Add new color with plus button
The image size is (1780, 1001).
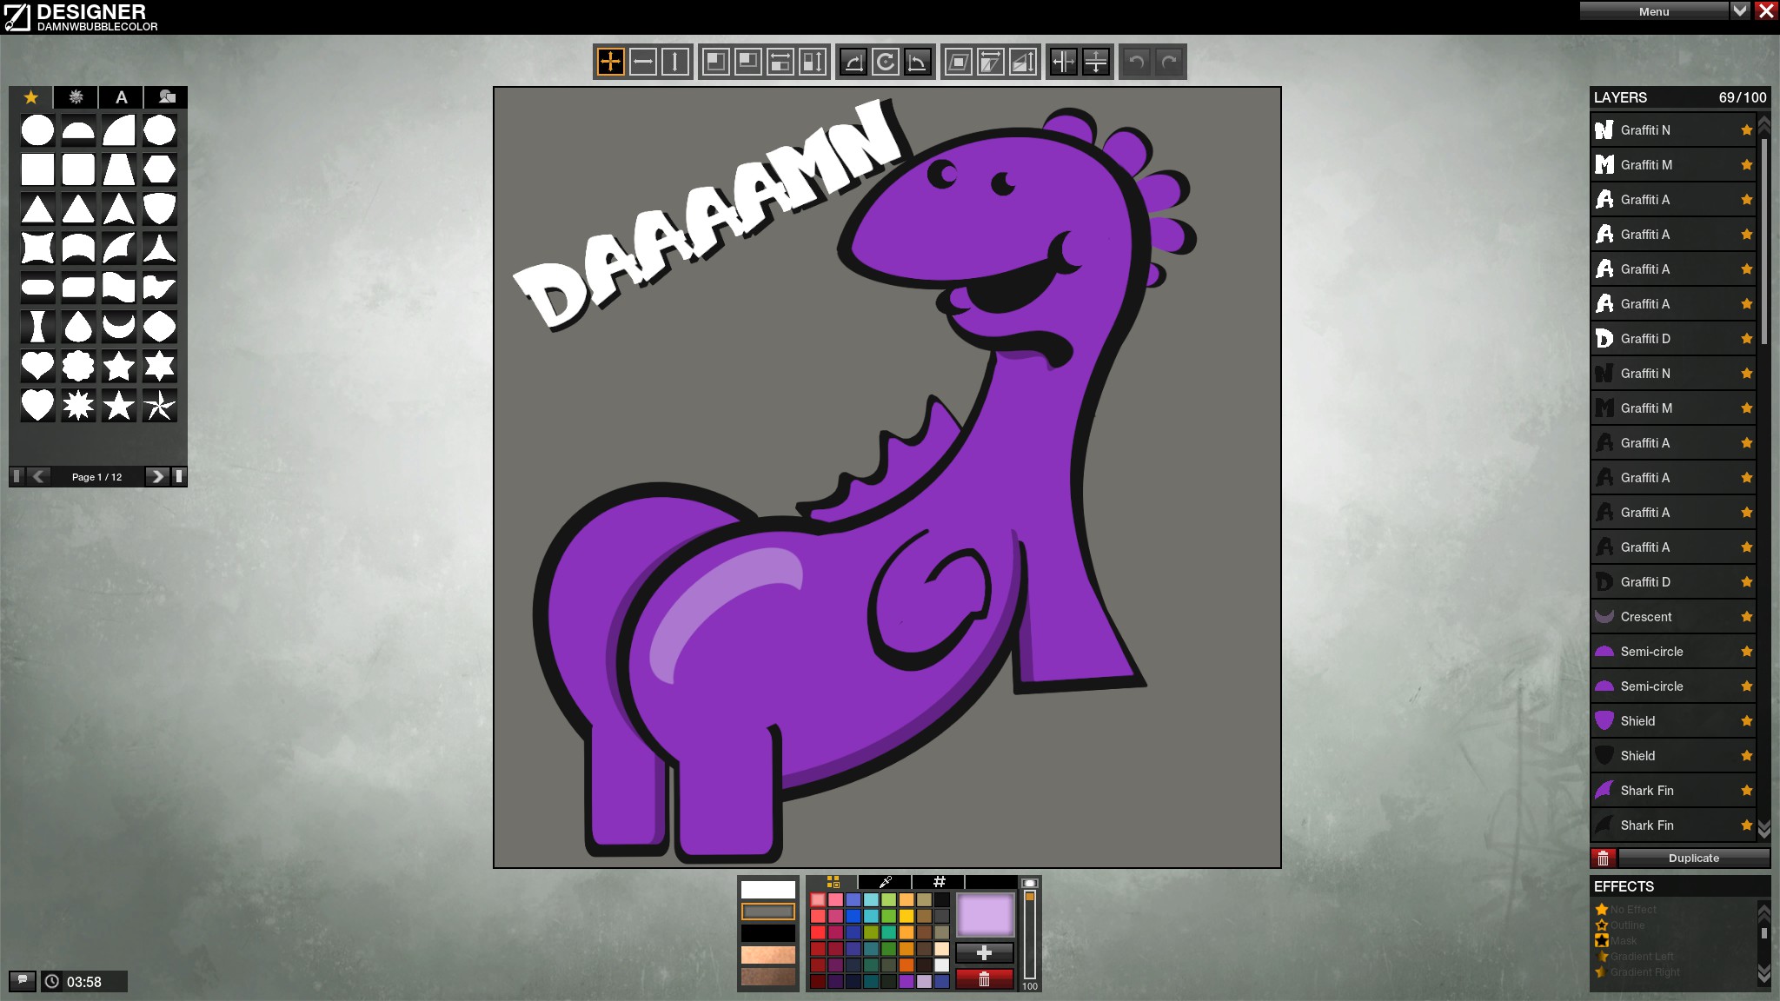tap(984, 952)
